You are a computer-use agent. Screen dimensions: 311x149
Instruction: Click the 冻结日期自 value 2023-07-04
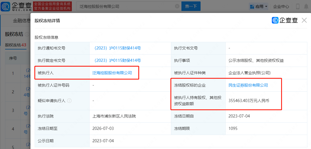(239, 116)
